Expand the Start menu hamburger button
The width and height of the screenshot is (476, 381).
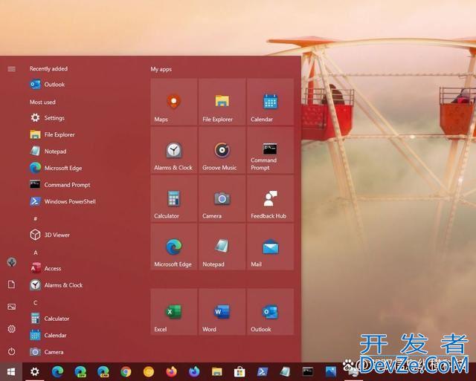(x=12, y=69)
